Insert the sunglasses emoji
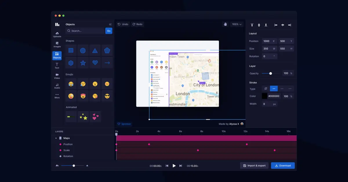348x182 pixels. (107, 96)
